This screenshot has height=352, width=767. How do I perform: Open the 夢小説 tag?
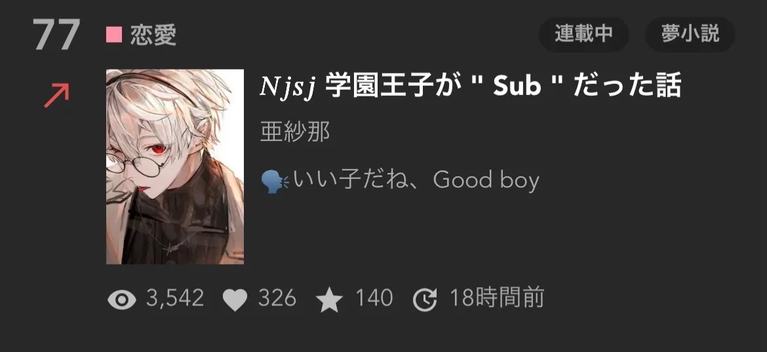click(x=690, y=34)
